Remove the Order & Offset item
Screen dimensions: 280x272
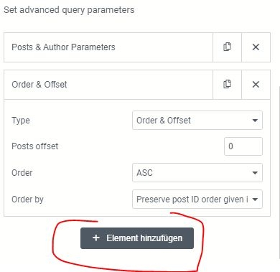click(256, 85)
